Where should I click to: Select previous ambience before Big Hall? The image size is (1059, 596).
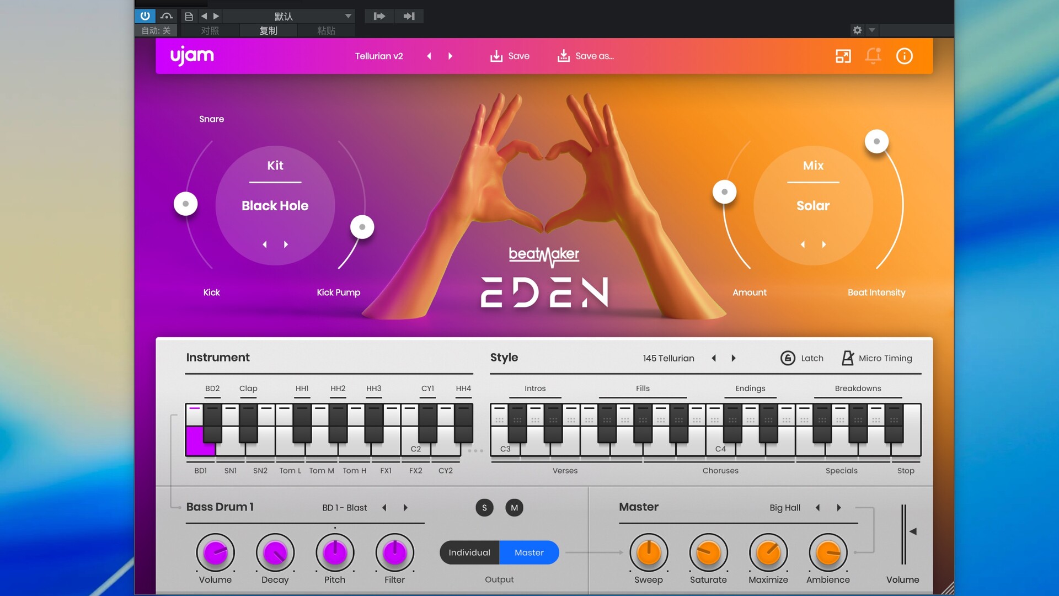(x=818, y=508)
